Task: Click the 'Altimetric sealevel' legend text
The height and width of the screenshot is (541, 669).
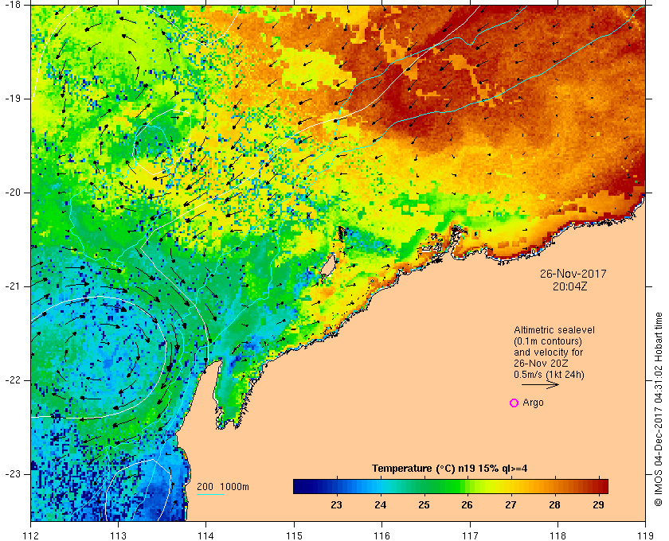Action: pos(554,330)
